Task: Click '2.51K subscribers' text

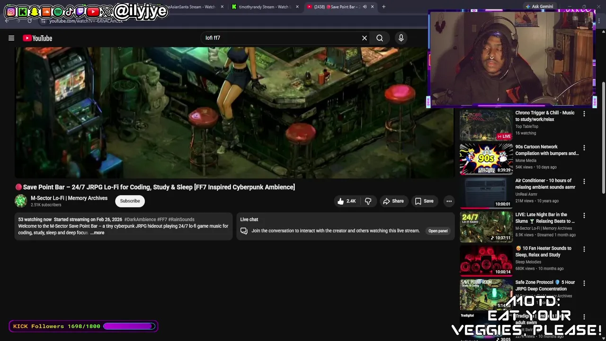Action: point(46,205)
